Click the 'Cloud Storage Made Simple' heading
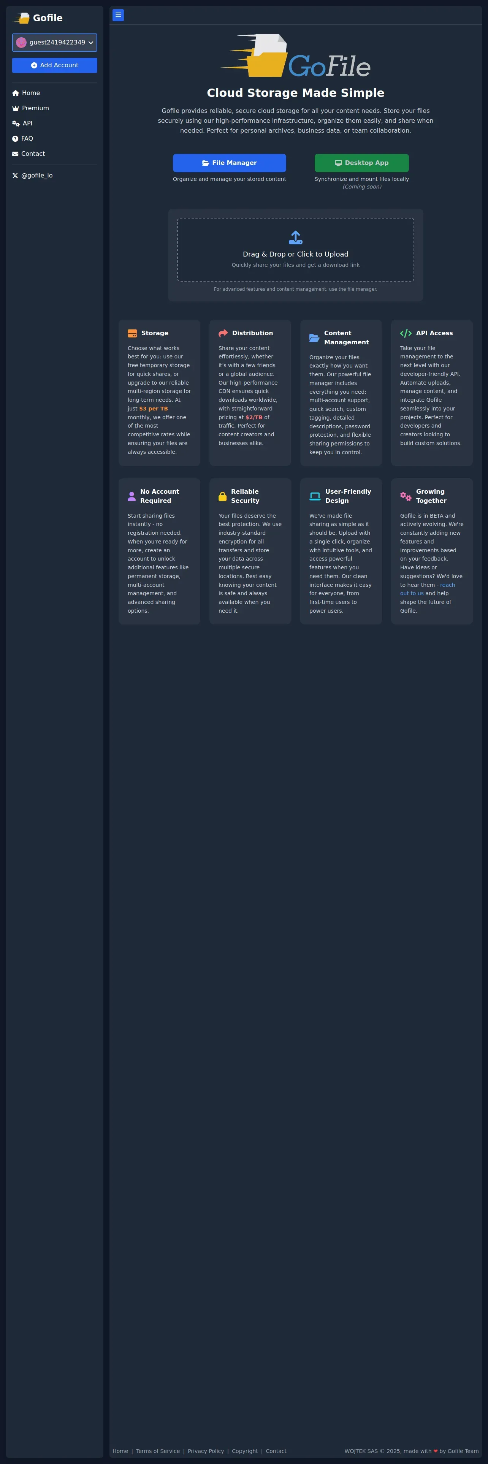Image resolution: width=488 pixels, height=1464 pixels. [x=295, y=93]
